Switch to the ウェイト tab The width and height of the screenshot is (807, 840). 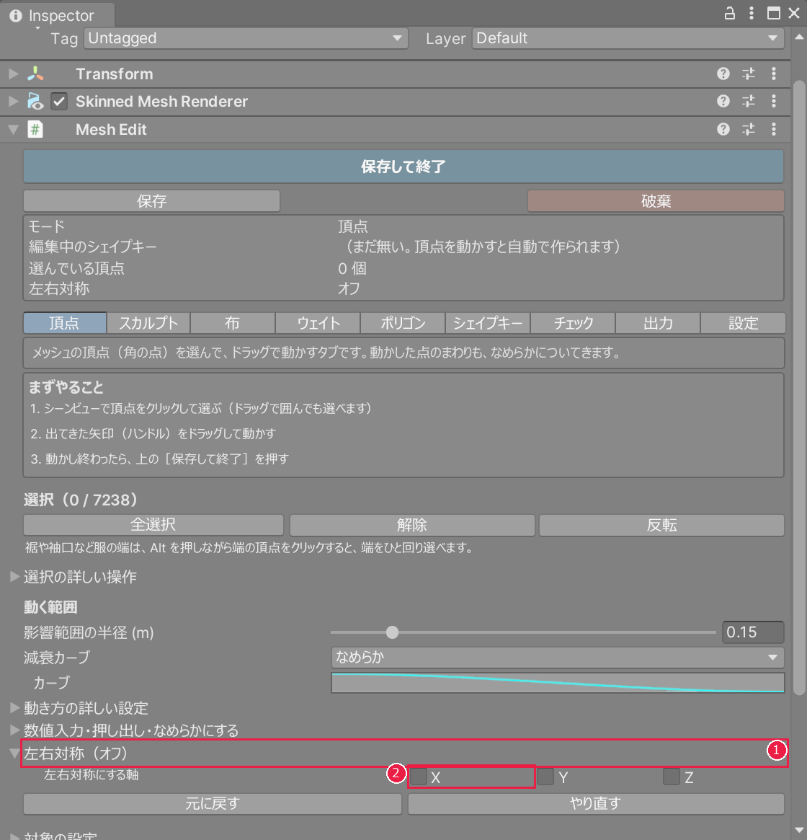318,323
